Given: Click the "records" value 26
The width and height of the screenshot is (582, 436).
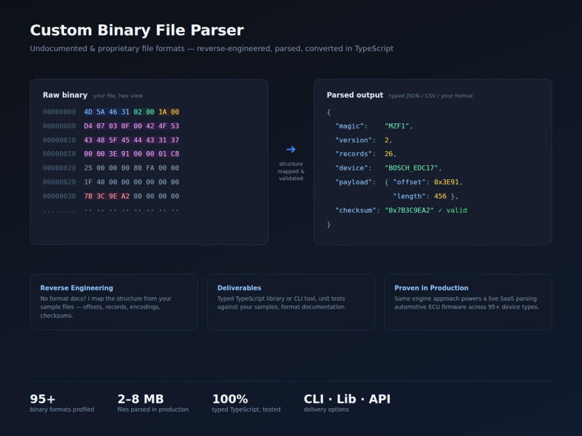Looking at the screenshot, I should tap(389, 154).
